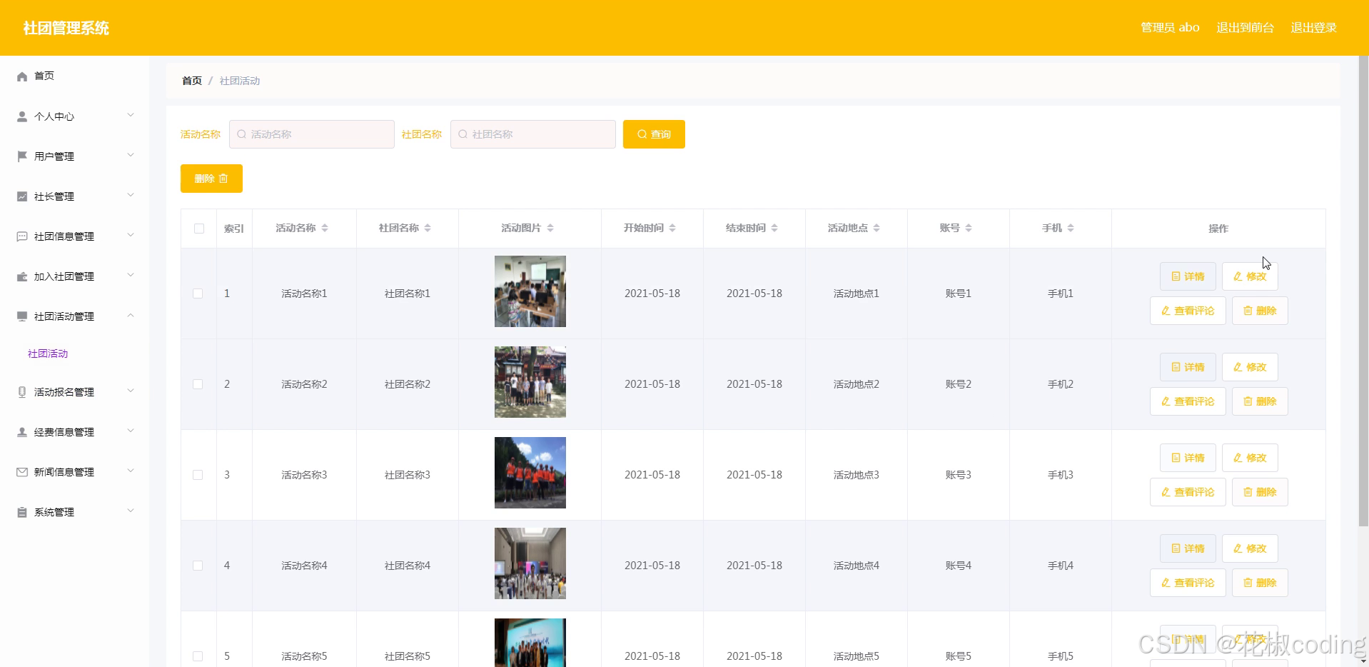Expand the 个人中心 menu chevron
This screenshot has height=667, width=1369.
(131, 115)
